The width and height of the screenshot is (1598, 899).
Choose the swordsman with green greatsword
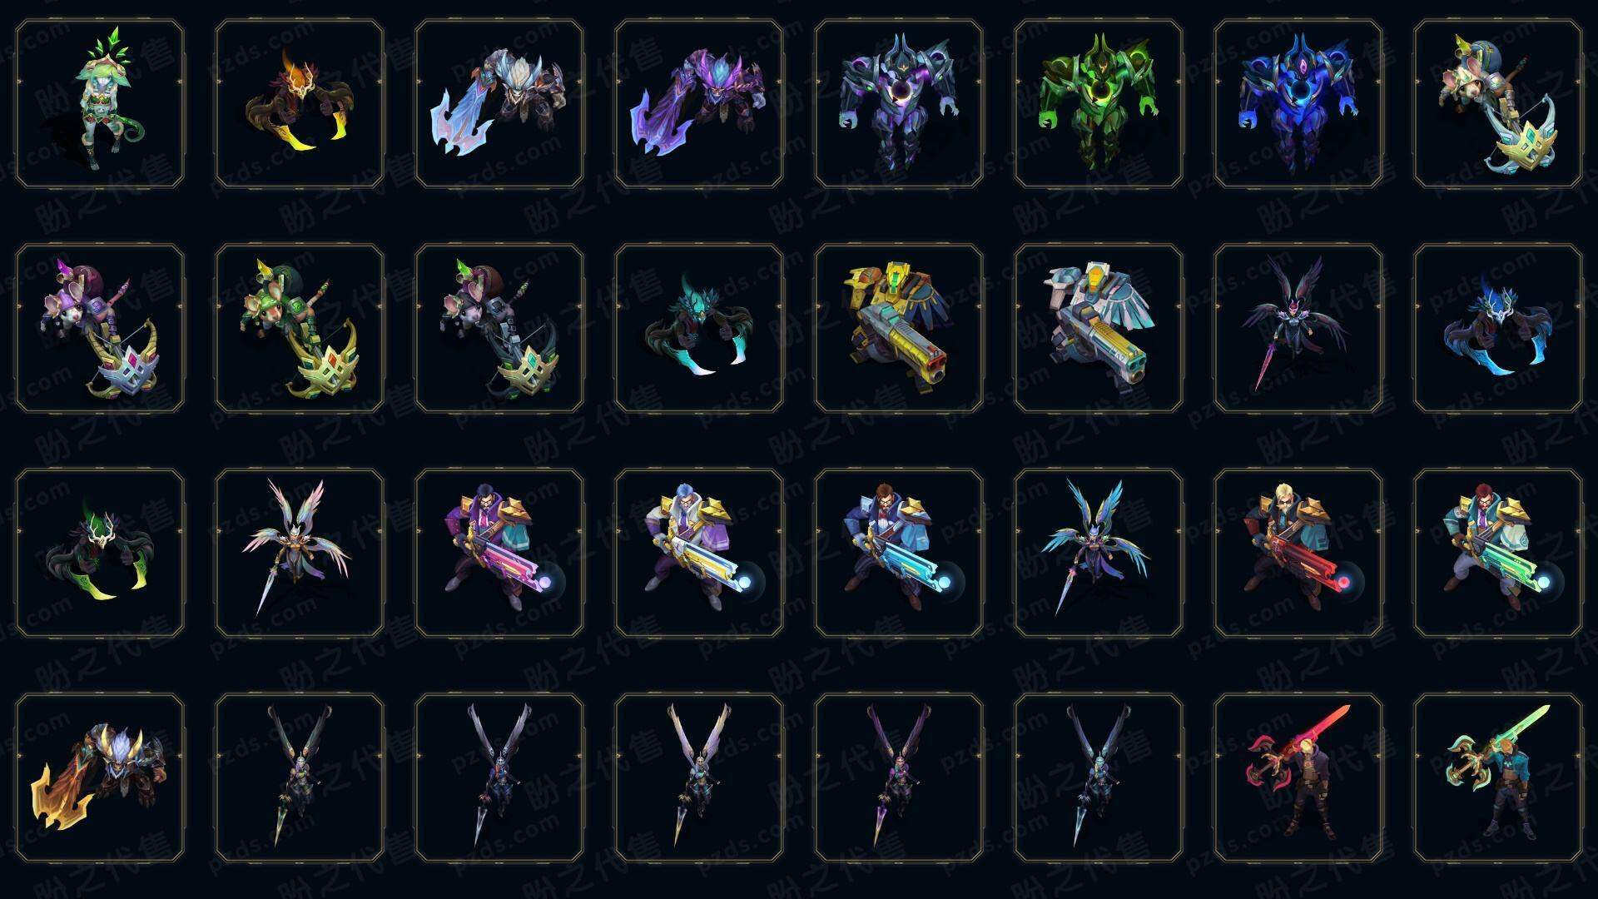[1498, 777]
